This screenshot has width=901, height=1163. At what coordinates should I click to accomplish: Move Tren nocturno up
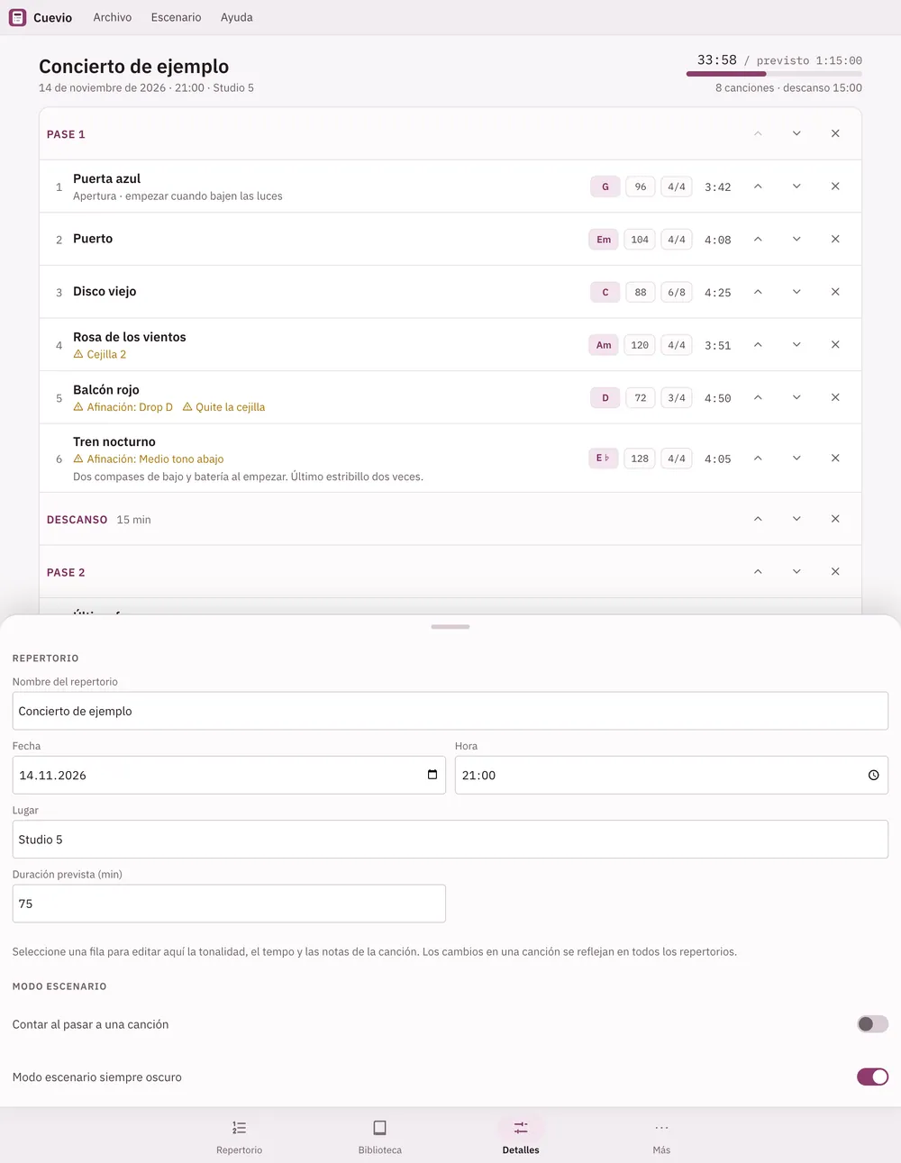(x=758, y=459)
